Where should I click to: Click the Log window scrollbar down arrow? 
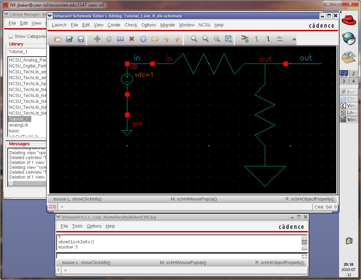tap(304, 248)
